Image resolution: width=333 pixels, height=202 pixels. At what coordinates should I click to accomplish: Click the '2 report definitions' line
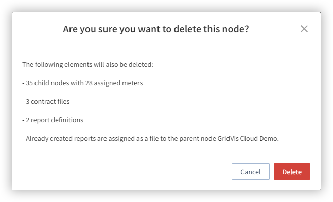pos(52,120)
